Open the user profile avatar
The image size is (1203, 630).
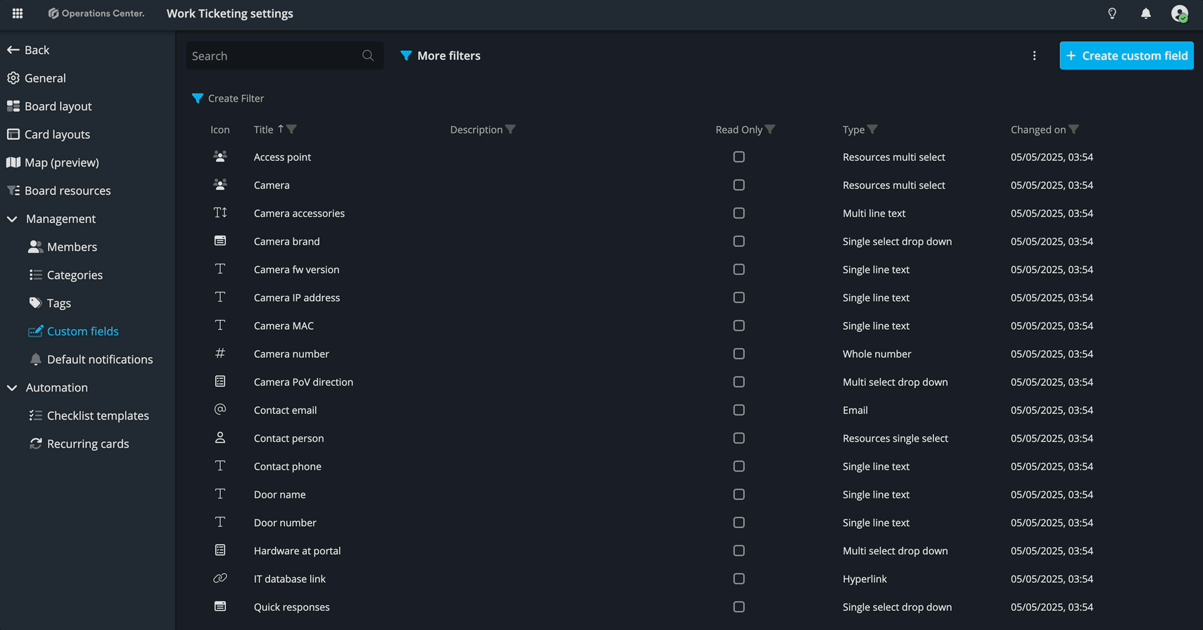coord(1180,13)
